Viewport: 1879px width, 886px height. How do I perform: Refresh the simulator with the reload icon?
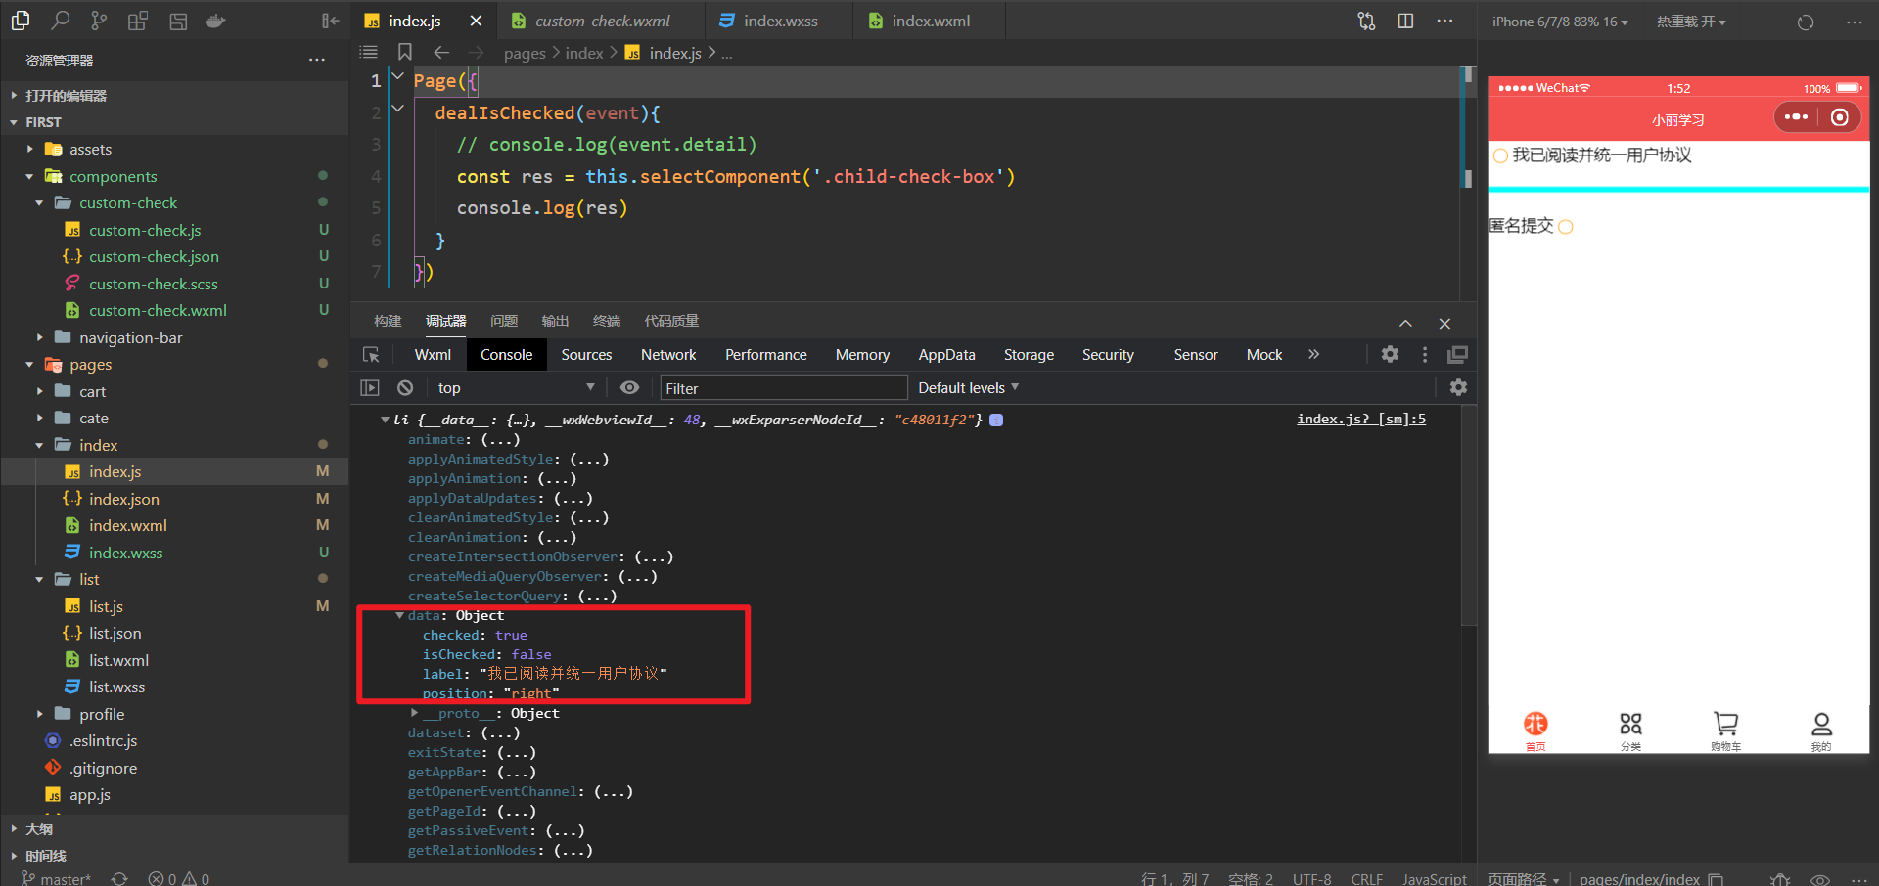coord(1806,22)
